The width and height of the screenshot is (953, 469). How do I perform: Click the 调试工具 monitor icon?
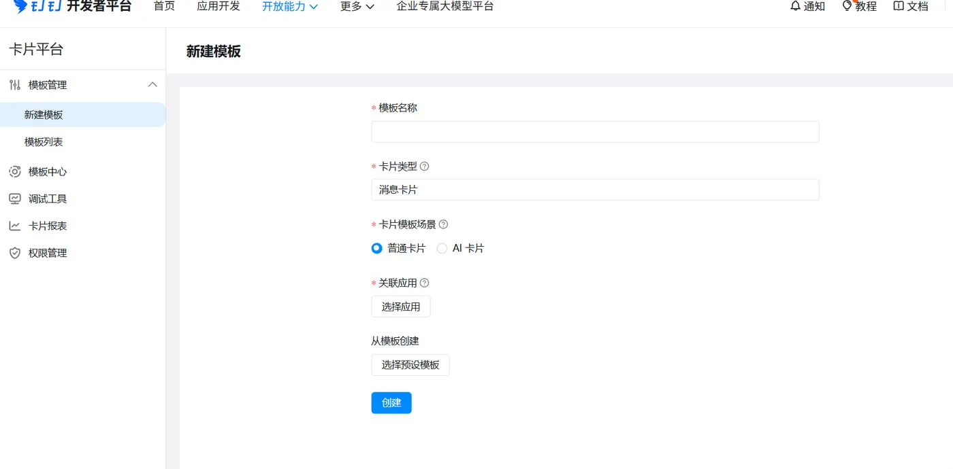pyautogui.click(x=15, y=199)
